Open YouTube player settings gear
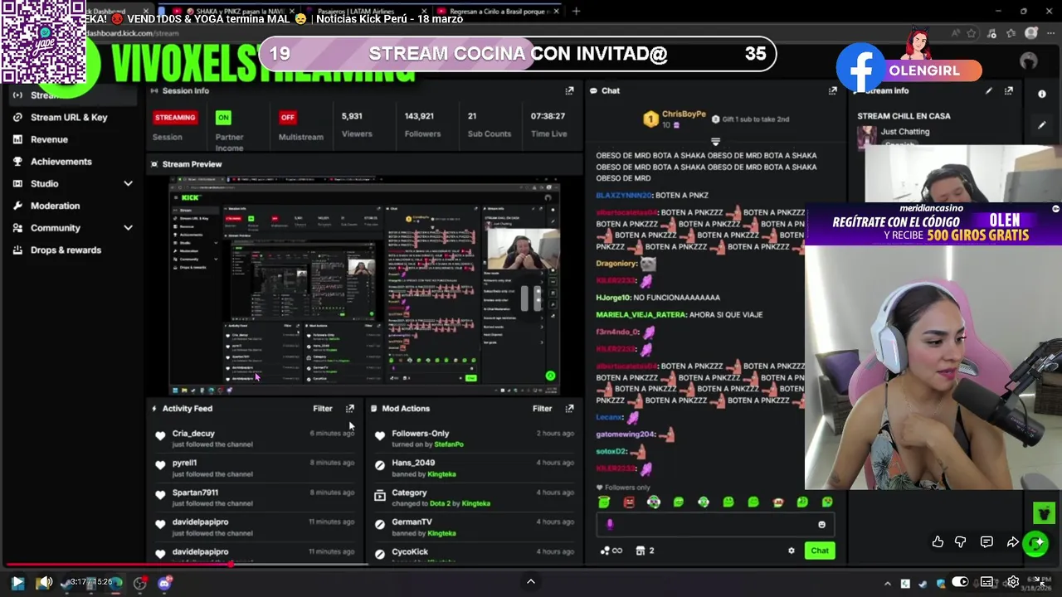The image size is (1062, 597). point(1013,582)
